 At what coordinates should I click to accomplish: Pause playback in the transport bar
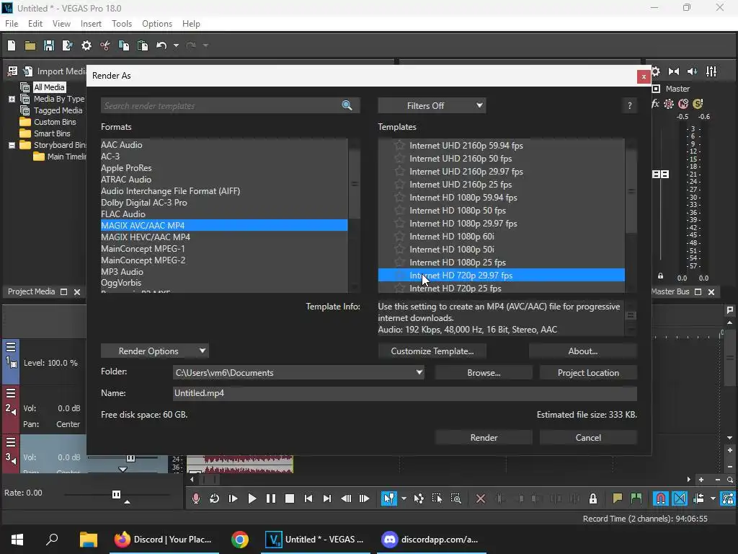(x=271, y=498)
